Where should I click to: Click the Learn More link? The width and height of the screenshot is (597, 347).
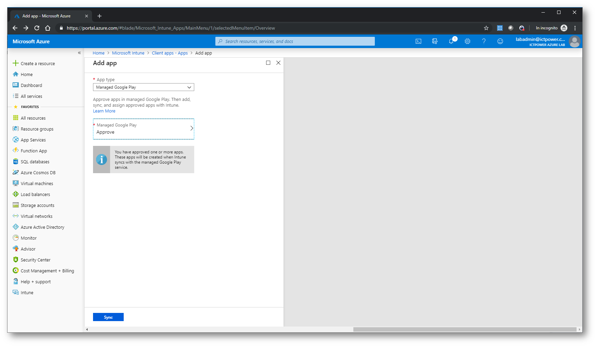coord(104,111)
